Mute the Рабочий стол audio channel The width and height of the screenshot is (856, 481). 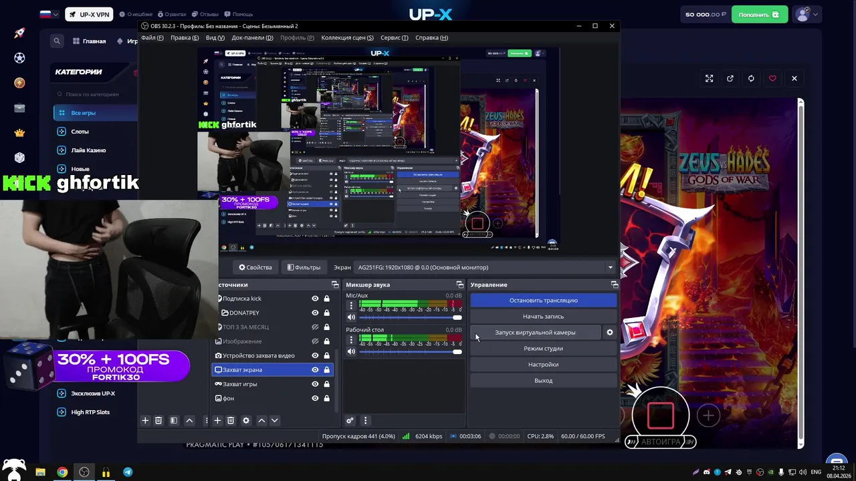pyautogui.click(x=351, y=351)
